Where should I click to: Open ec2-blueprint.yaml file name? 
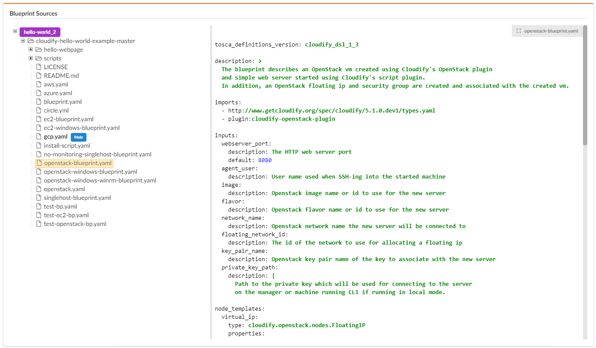[x=69, y=119]
